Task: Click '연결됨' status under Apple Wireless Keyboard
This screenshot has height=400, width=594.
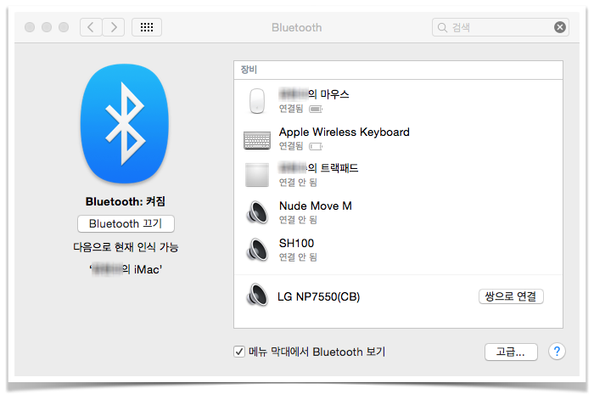Action: [x=291, y=146]
